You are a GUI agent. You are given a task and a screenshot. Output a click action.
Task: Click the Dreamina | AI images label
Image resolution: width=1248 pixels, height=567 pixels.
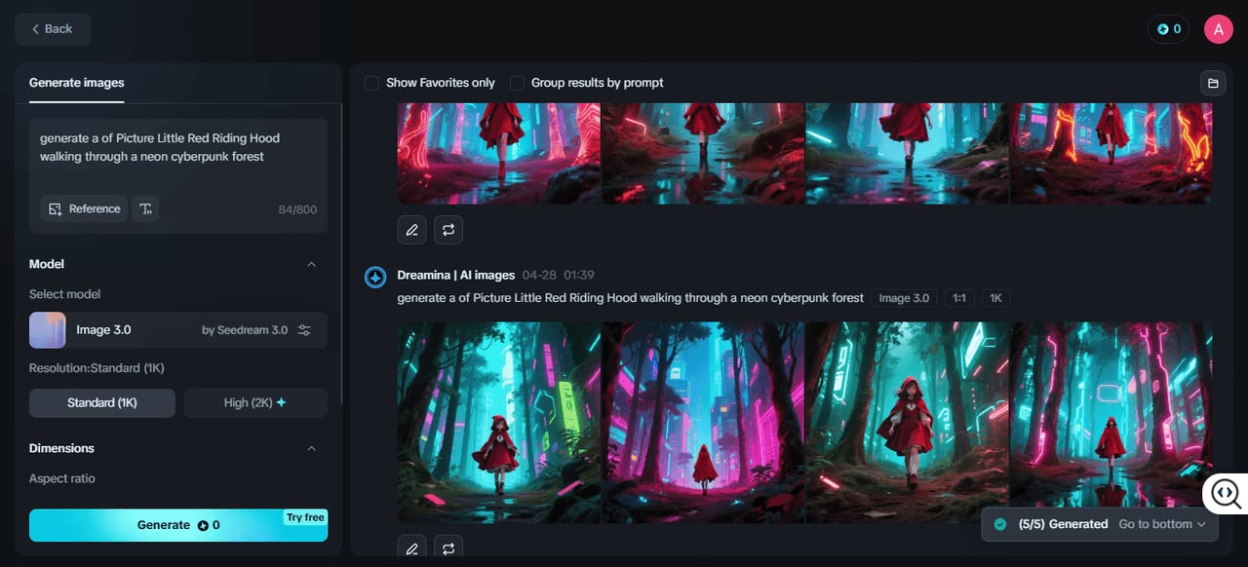(455, 275)
